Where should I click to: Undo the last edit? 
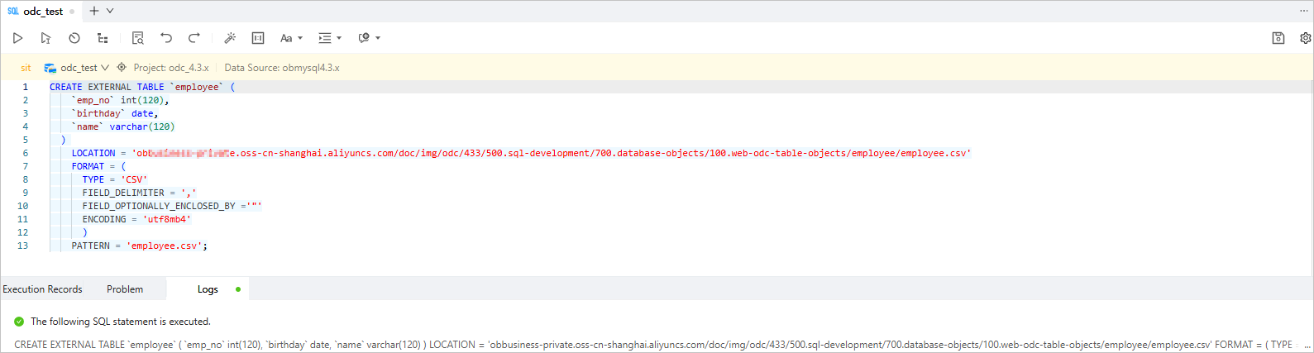[x=166, y=38]
